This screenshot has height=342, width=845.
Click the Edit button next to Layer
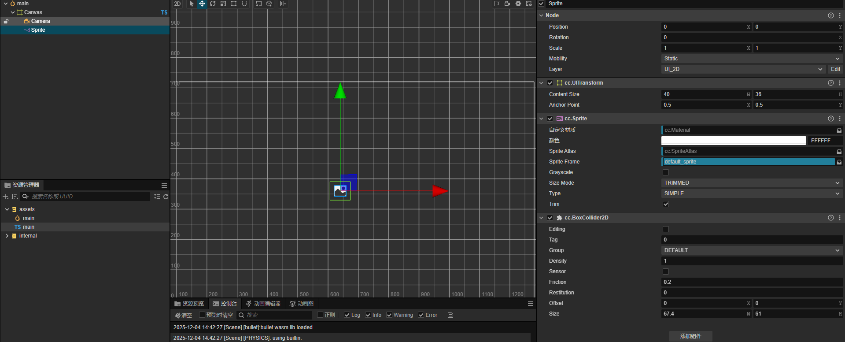(835, 69)
